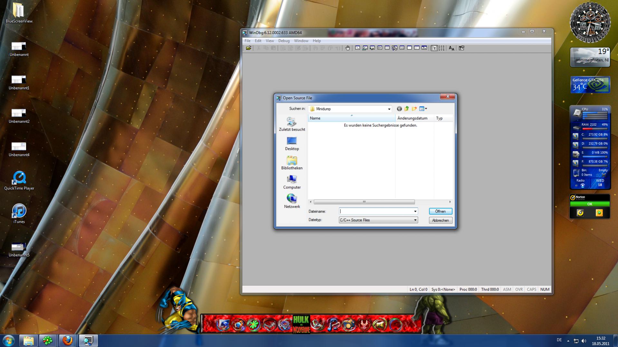
Task: Open the View menu in WinDbg
Action: 270,41
